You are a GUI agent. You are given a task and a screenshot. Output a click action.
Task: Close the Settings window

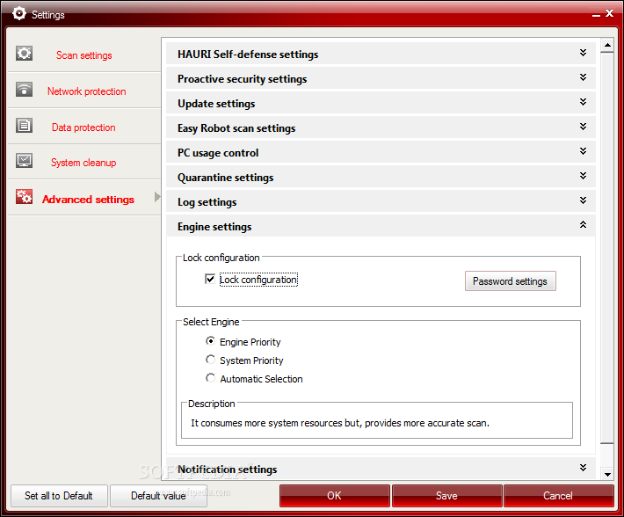tap(609, 13)
